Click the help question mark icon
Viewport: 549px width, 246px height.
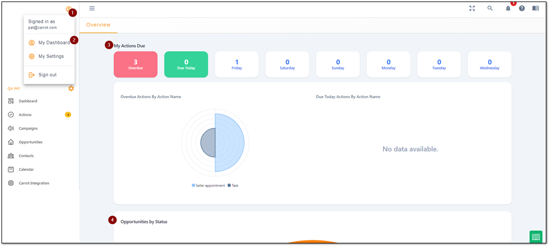click(521, 8)
